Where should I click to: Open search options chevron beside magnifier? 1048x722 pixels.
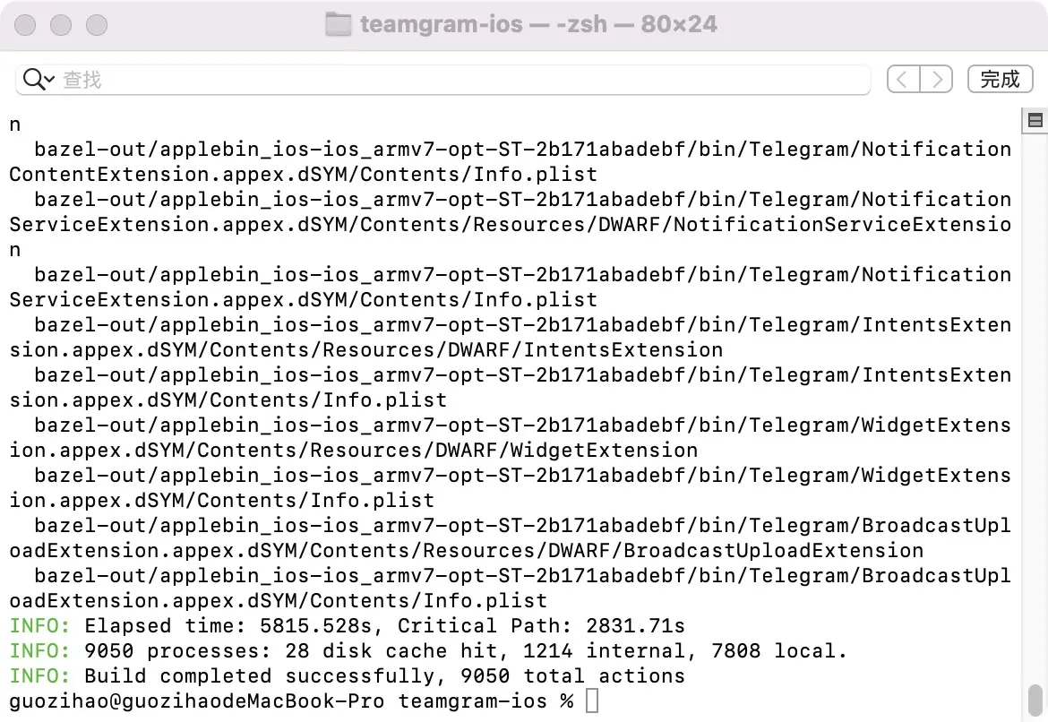[x=49, y=80]
